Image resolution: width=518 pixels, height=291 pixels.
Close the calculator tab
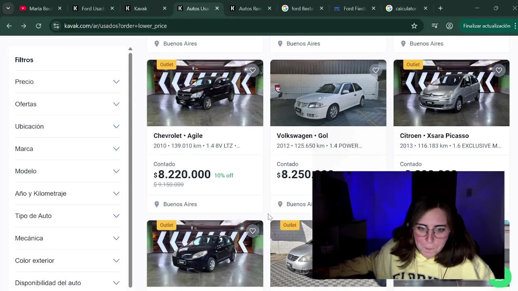(x=426, y=8)
